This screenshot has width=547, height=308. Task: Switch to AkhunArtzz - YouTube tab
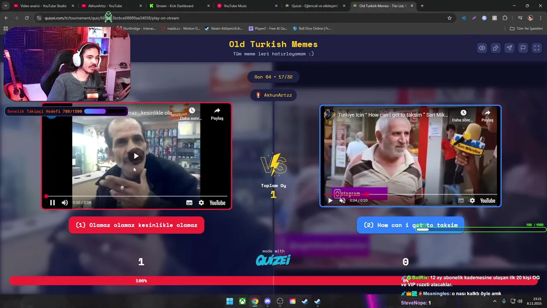pos(112,6)
